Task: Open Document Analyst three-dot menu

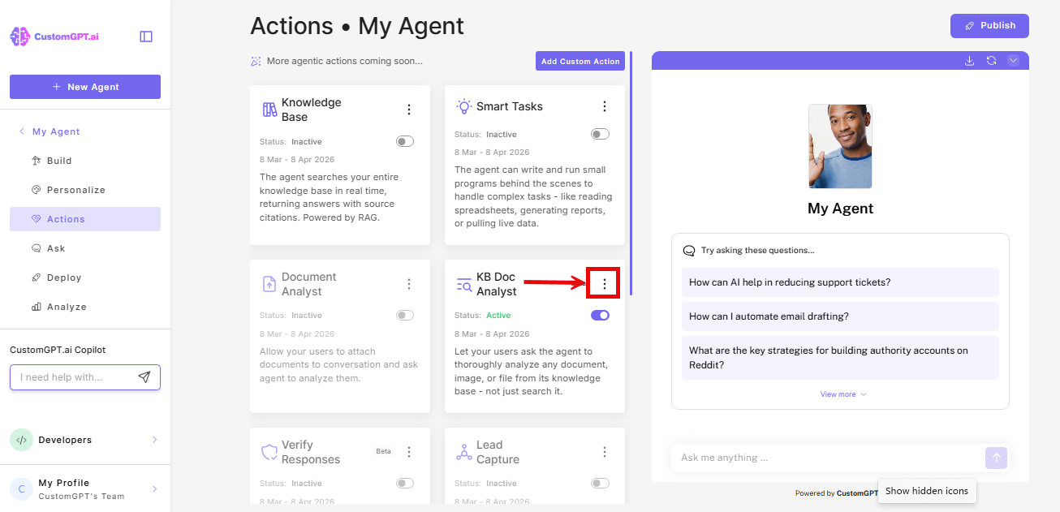Action: 409,284
